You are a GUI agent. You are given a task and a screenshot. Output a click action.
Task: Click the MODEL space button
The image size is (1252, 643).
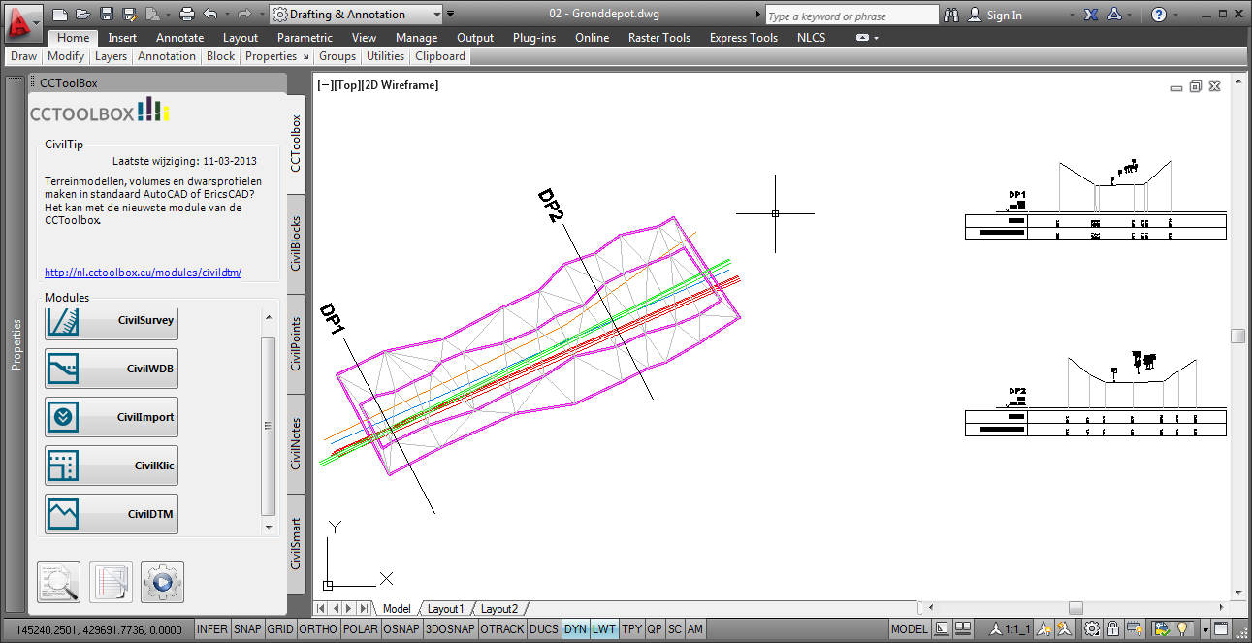pos(910,629)
